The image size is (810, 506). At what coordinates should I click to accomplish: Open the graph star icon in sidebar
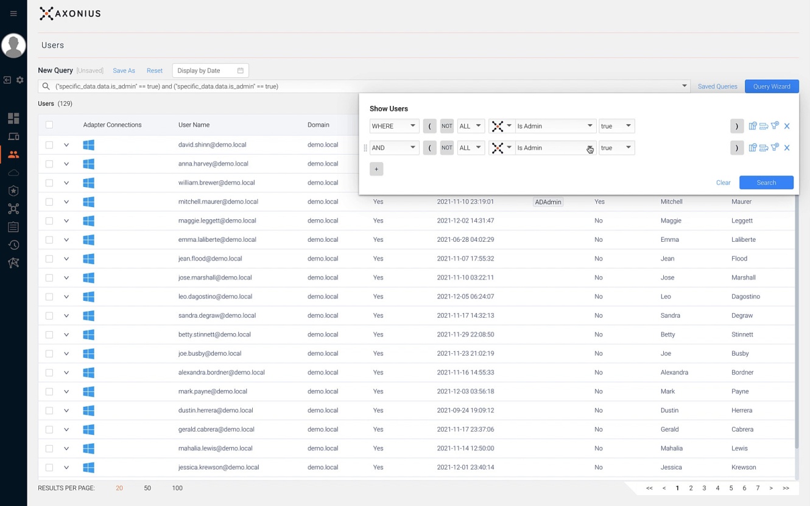click(x=13, y=263)
